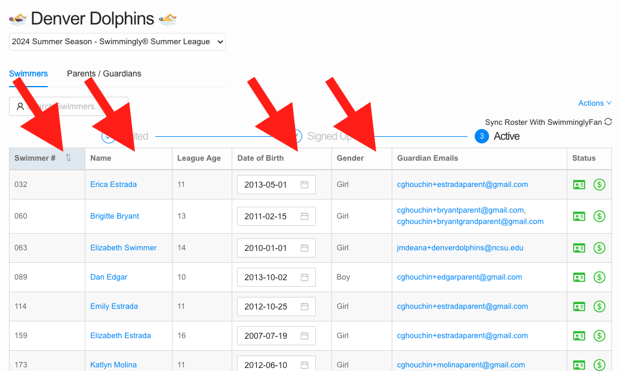618x371 pixels.
Task: Edit Dan Edgar's birth date 2013-10-02
Action: point(276,277)
